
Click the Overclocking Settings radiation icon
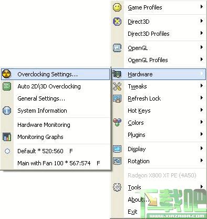(x=6, y=74)
